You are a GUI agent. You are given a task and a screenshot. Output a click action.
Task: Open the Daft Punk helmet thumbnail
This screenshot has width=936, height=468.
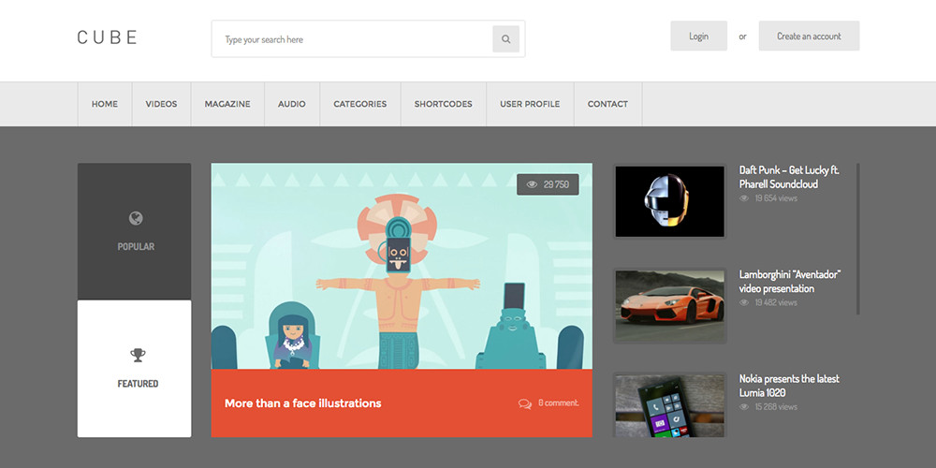tap(670, 201)
